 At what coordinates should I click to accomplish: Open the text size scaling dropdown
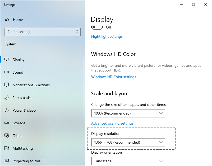tap(128, 113)
